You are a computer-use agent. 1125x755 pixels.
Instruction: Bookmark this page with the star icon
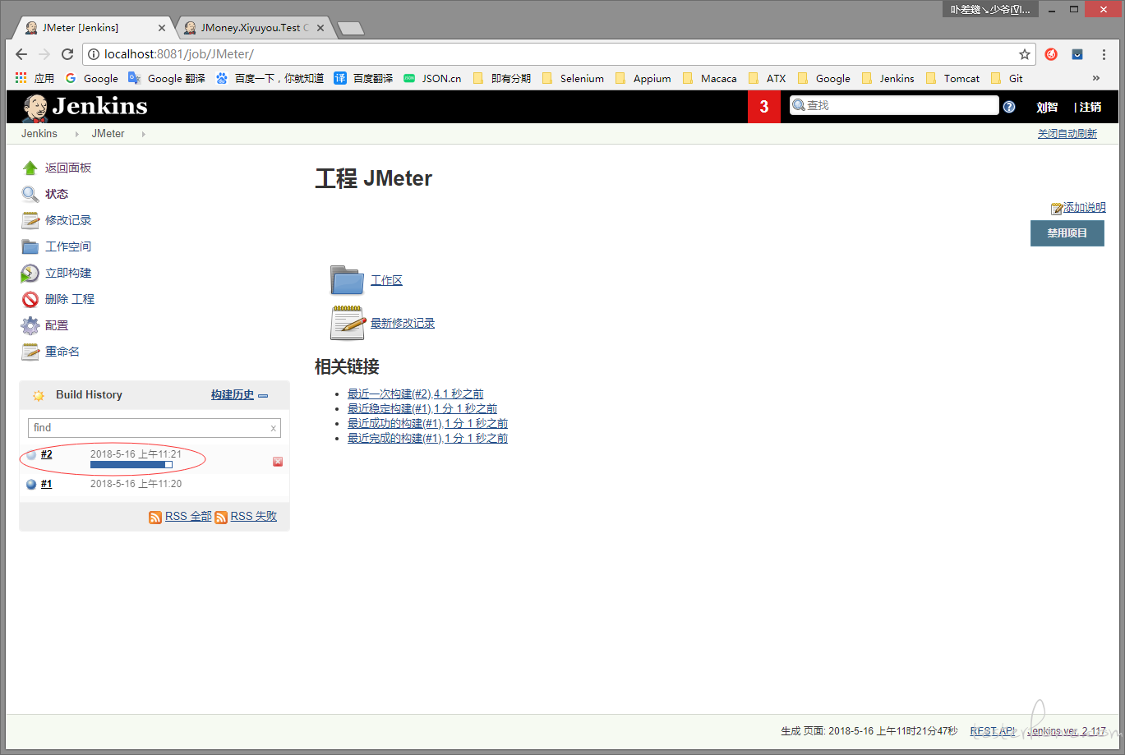pyautogui.click(x=1025, y=54)
